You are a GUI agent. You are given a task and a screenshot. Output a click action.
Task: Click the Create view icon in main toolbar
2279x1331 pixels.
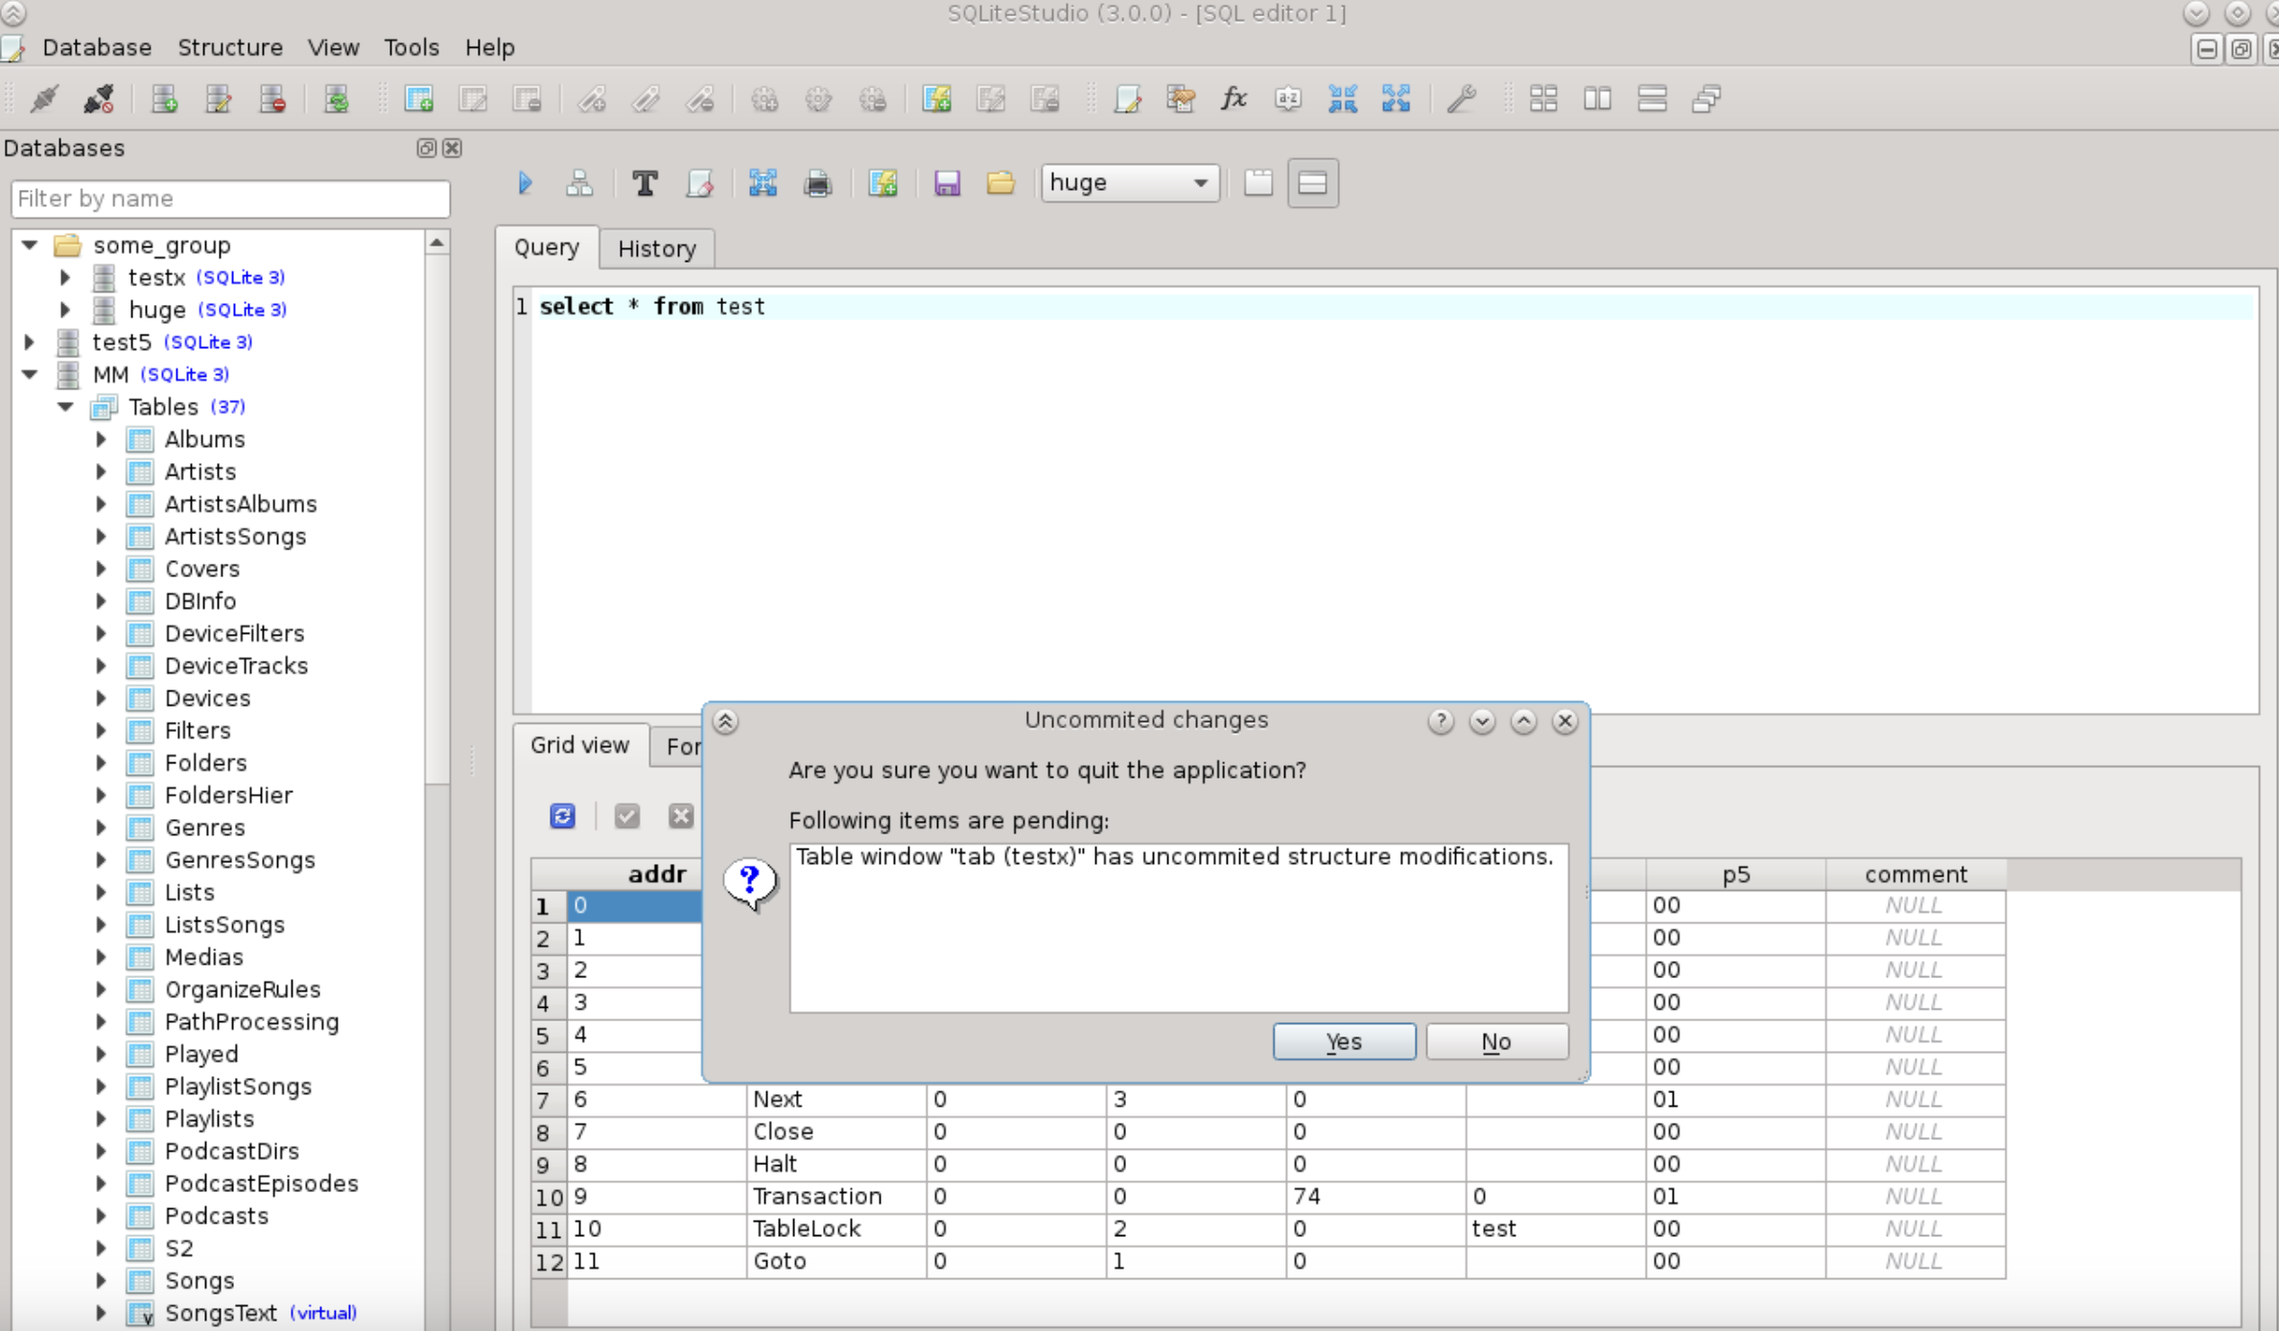pyautogui.click(x=936, y=99)
